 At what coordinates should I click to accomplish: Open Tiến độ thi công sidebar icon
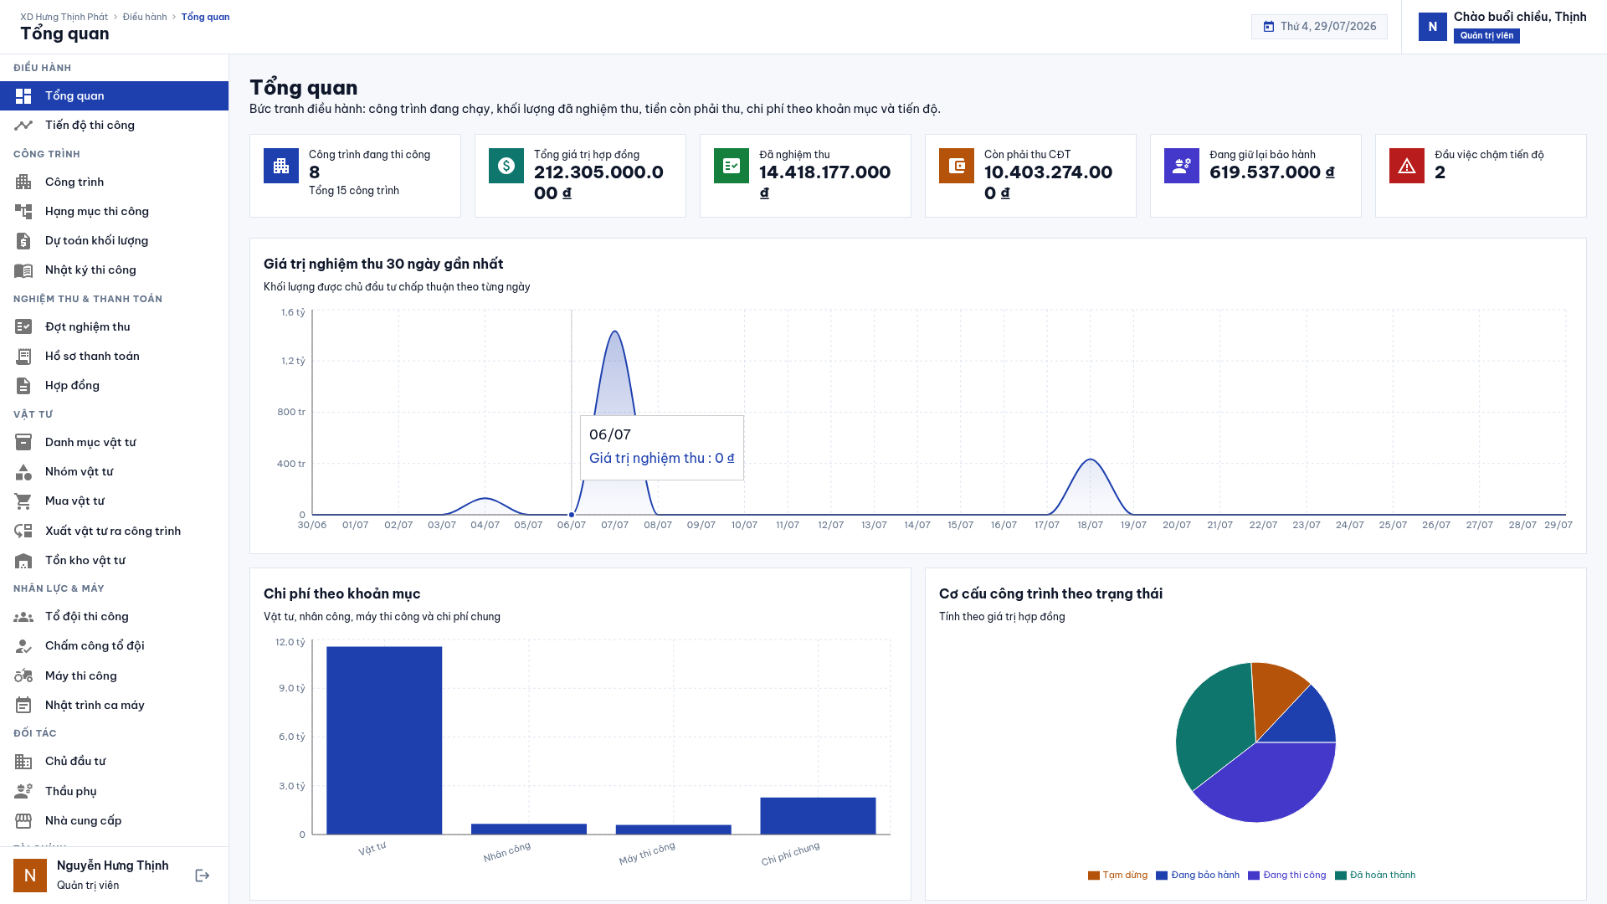[23, 126]
